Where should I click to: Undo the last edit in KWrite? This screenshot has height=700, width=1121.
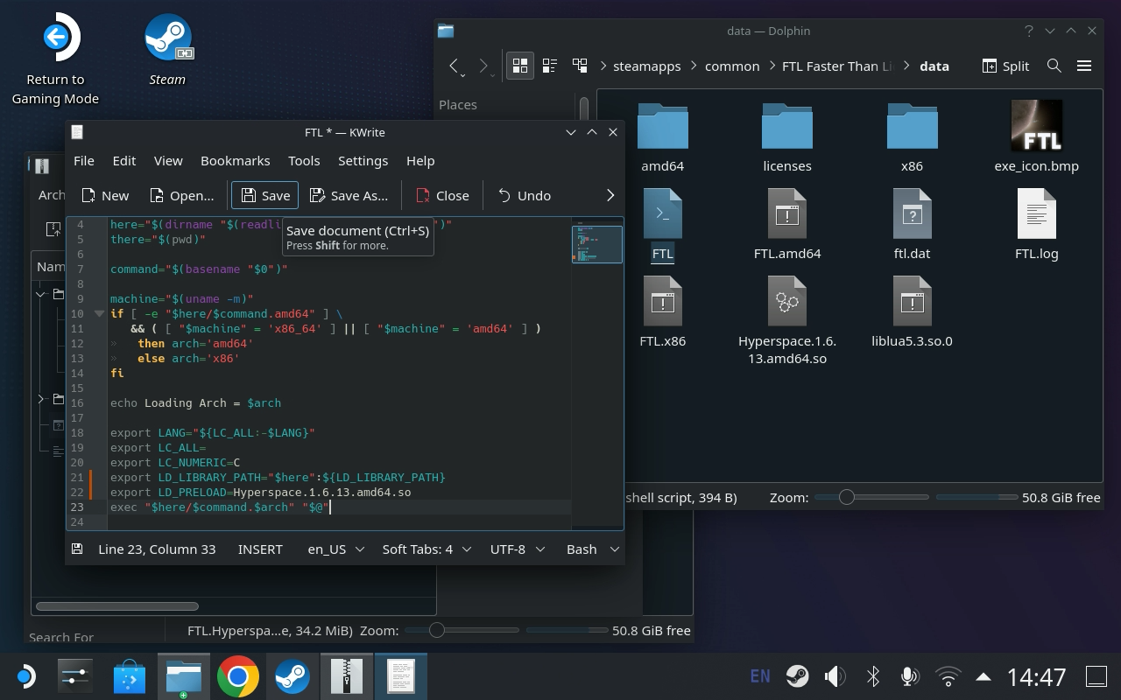[x=524, y=195]
